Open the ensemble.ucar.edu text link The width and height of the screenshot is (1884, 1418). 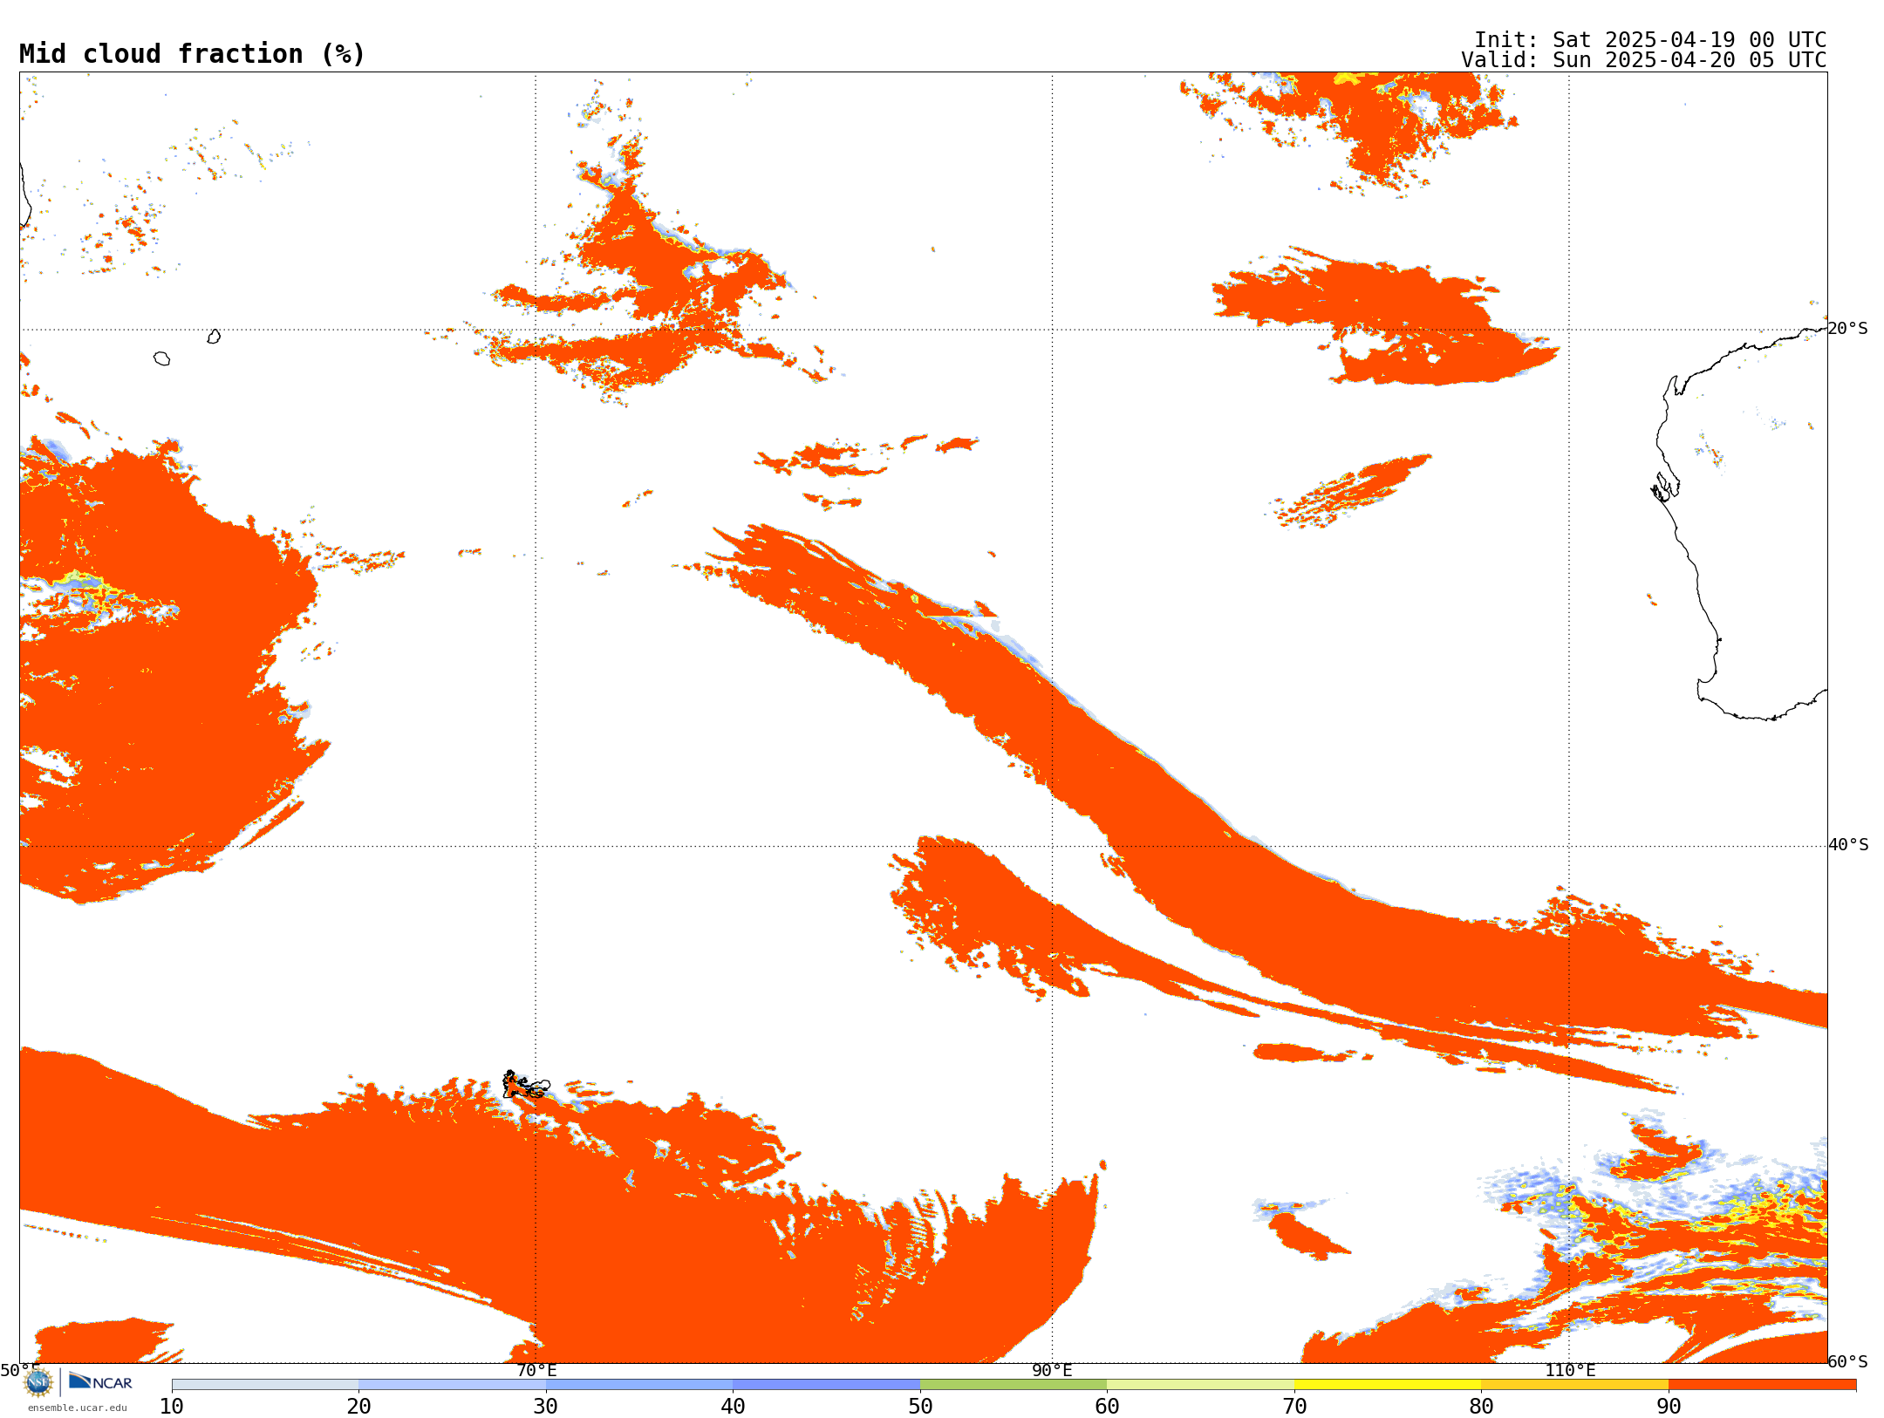click(78, 1408)
